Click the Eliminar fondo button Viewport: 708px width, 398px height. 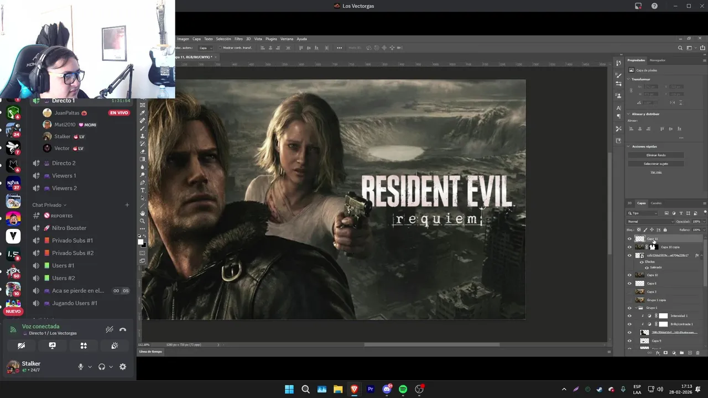click(x=656, y=155)
